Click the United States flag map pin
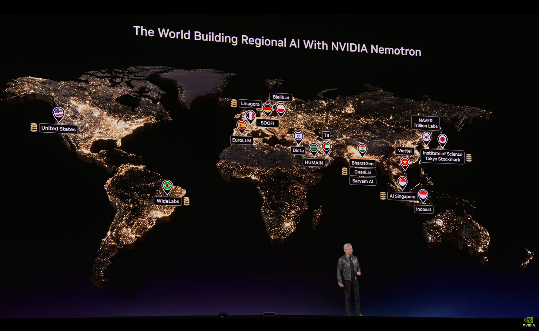539x331 pixels. pyautogui.click(x=58, y=114)
